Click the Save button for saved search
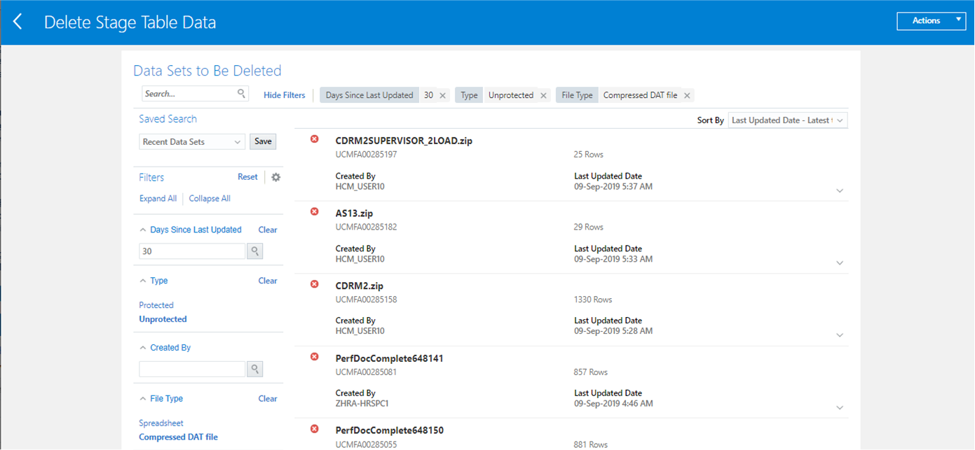The width and height of the screenshot is (975, 450). [263, 141]
